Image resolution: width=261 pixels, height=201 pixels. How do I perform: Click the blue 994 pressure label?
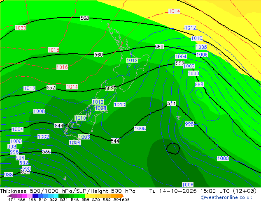tap(20, 158)
